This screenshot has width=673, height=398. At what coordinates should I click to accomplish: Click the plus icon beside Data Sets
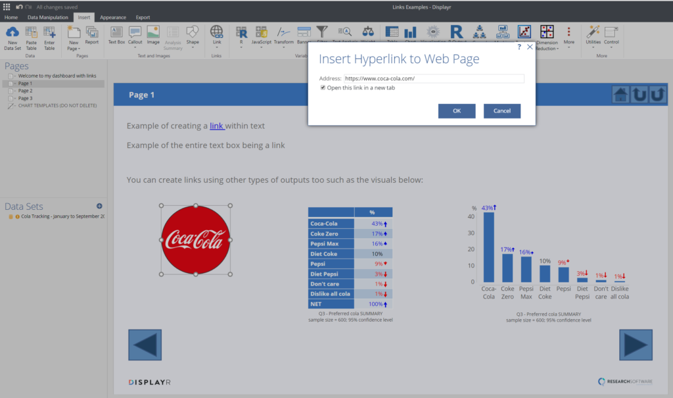(99, 206)
